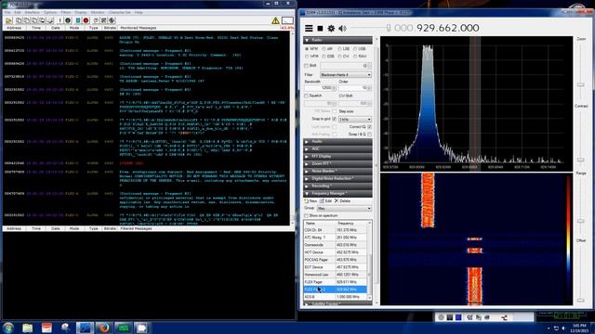Click Delete in Frequency Manager
The height and width of the screenshot is (334, 595).
point(343,201)
